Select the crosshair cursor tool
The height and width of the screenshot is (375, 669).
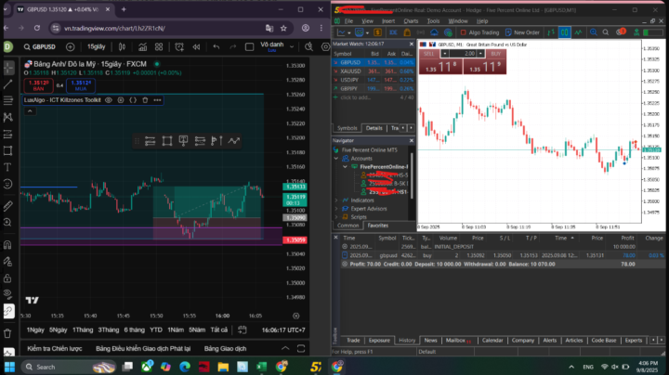pos(7,68)
